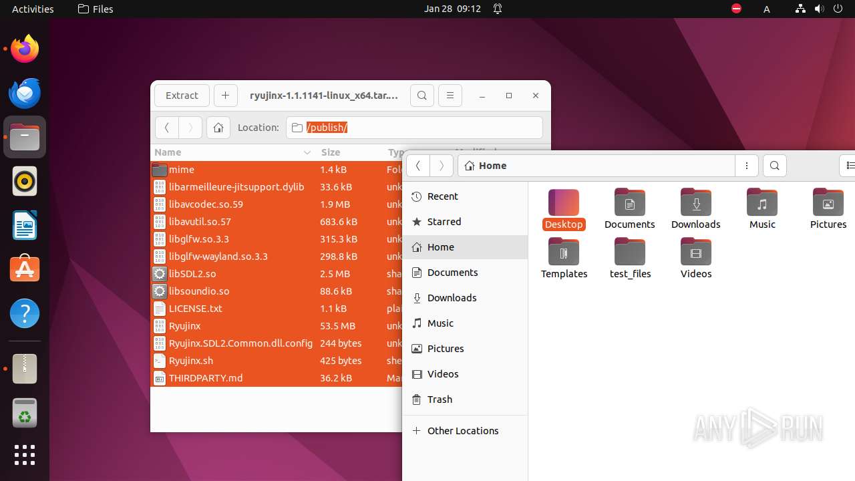Open Videos in Files sidebar
Screen dimensions: 855x481
465,374
